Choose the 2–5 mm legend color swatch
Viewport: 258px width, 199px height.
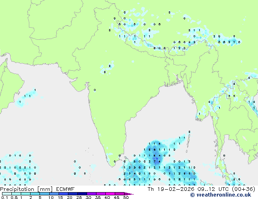tap(35, 194)
